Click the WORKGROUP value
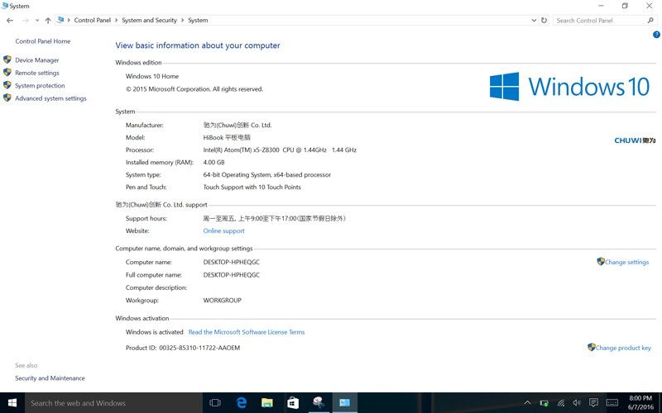This screenshot has width=662, height=413. point(222,301)
